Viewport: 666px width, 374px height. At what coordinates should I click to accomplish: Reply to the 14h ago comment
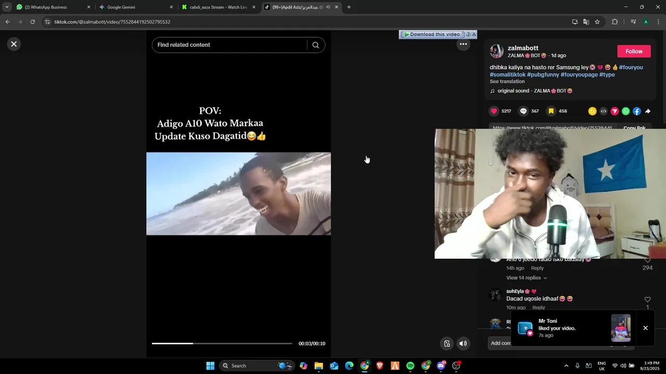tap(537, 268)
